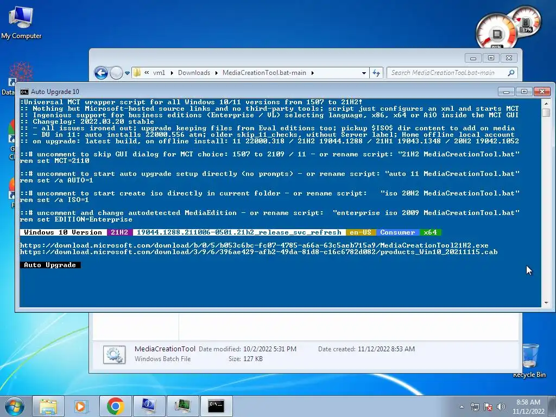
Task: Show hidden tray icons arrow
Action: click(x=462, y=407)
